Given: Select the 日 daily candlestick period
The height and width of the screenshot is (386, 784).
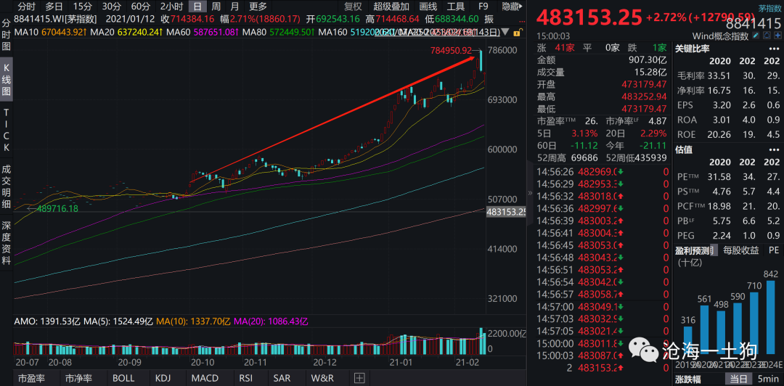Looking at the screenshot, I should tap(198, 7).
